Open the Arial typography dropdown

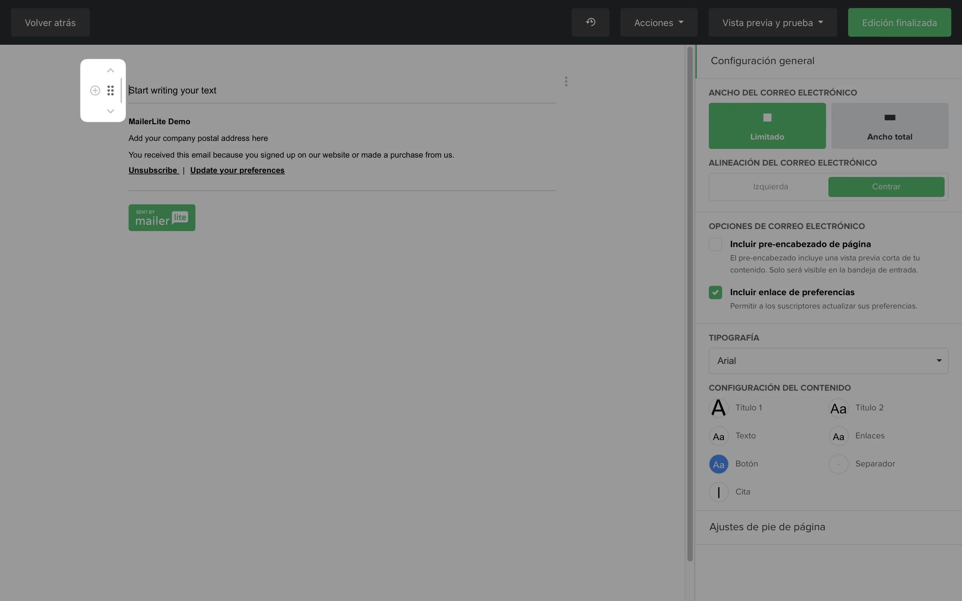(828, 361)
